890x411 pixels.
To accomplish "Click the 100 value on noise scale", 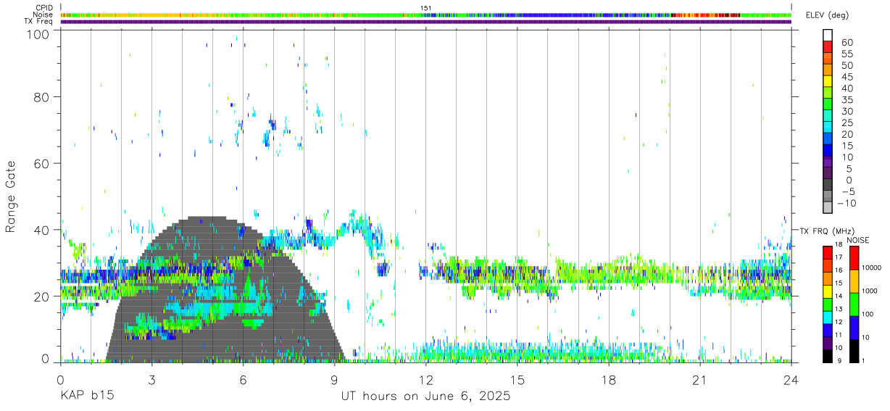I will tap(867, 314).
